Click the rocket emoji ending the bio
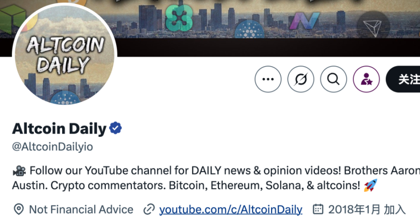Screen dimensions: 420x223 coord(370,185)
